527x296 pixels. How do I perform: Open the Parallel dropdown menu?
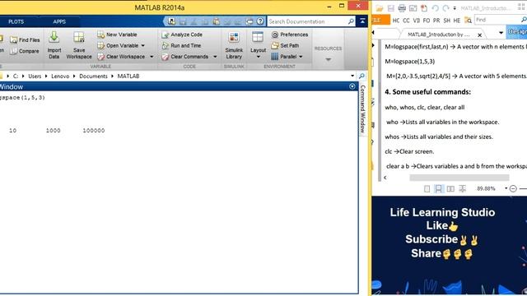tap(287, 57)
